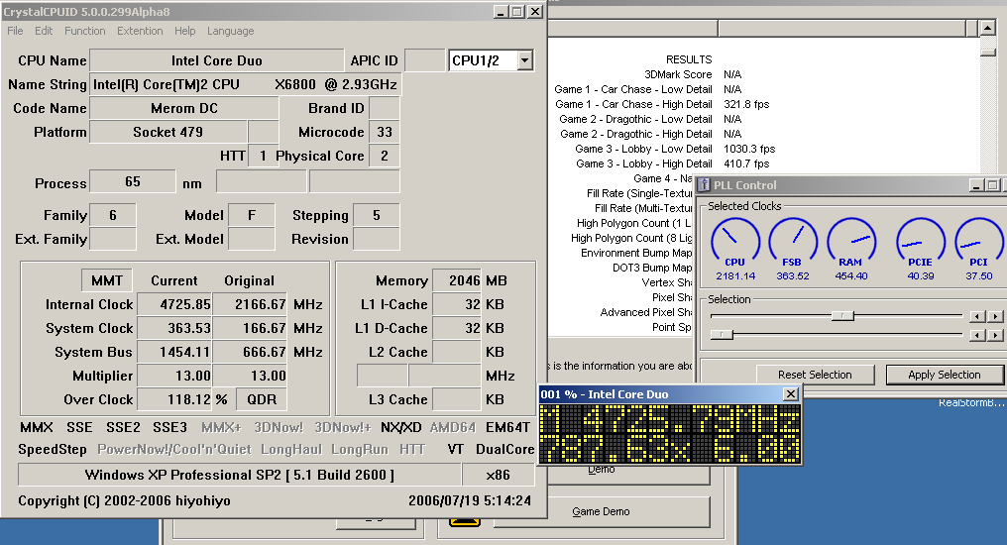Click the upper slider thumb in Selection
The image size is (1007, 545).
(842, 315)
